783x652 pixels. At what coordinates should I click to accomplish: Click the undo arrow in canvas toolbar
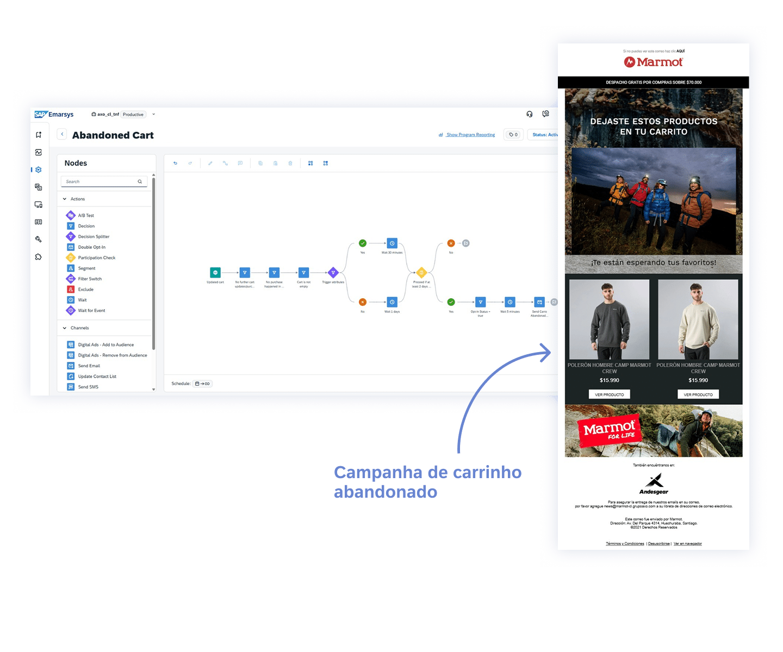click(x=175, y=163)
